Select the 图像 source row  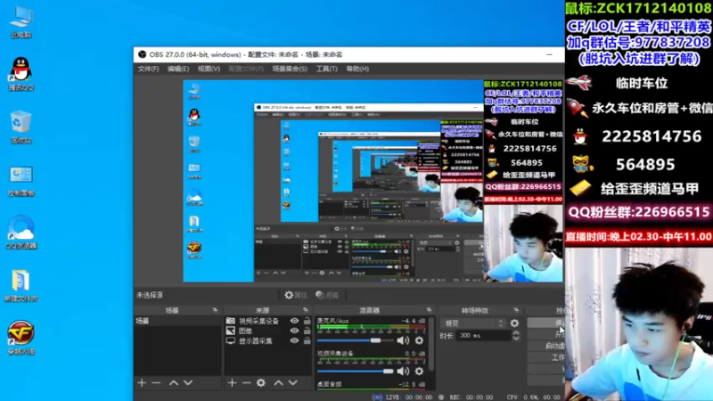pos(268,331)
